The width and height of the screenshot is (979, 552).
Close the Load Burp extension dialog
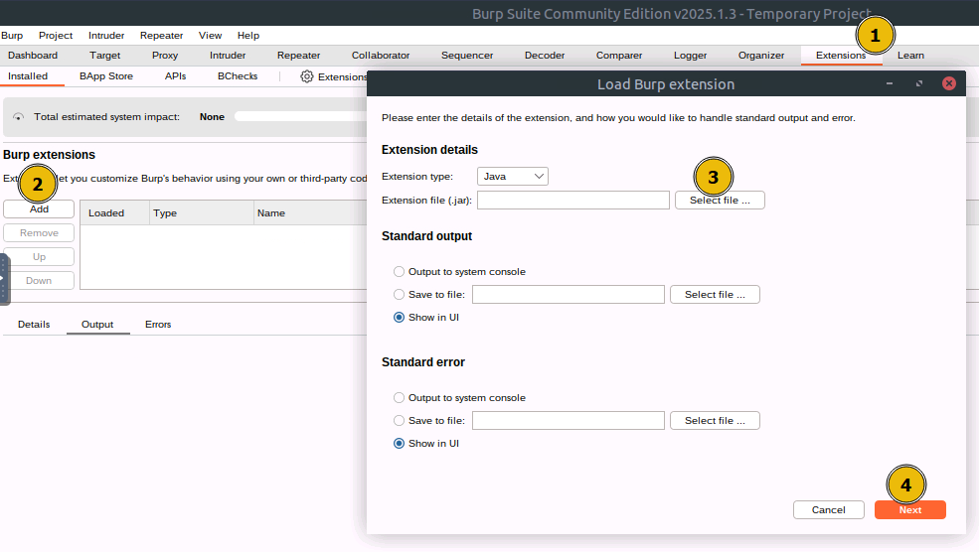pyautogui.click(x=949, y=83)
